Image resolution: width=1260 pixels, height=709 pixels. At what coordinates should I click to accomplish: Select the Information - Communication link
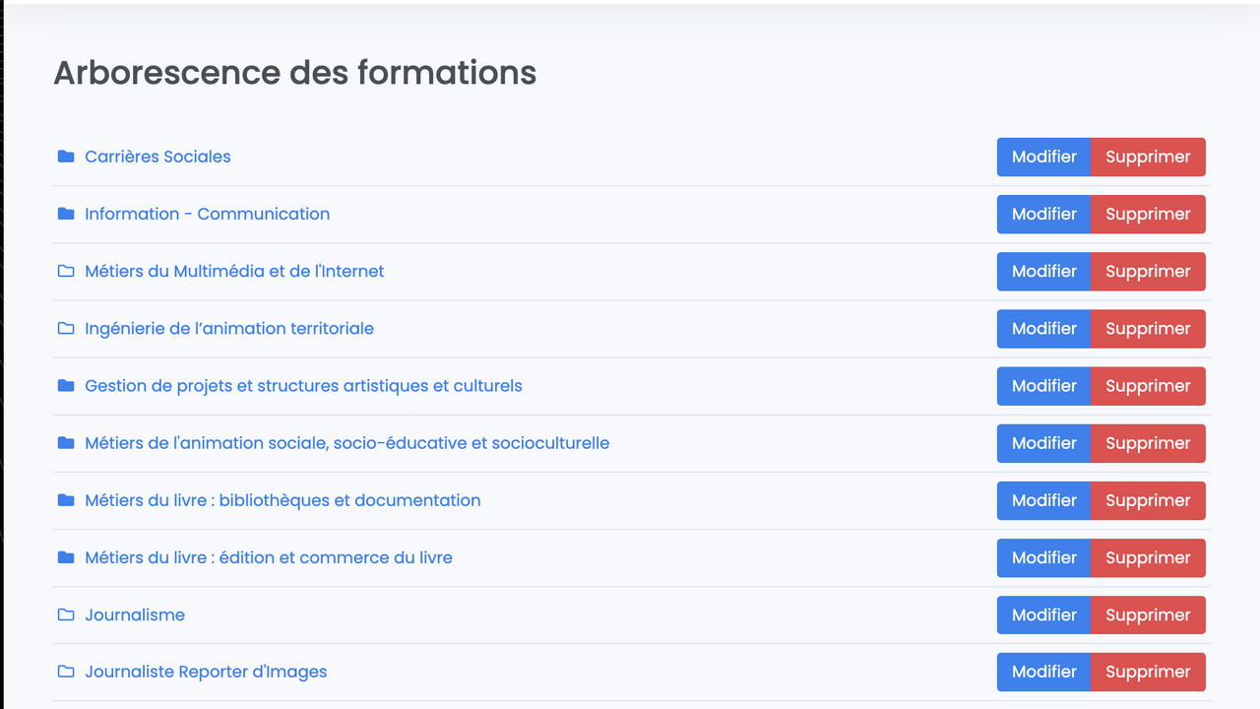207,214
